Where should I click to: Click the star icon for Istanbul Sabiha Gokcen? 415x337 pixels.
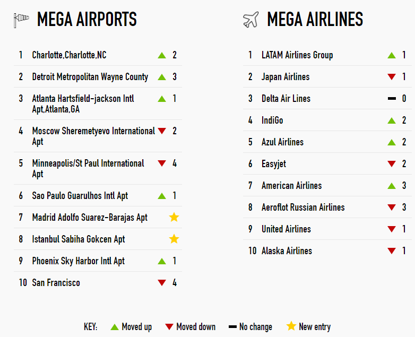pyautogui.click(x=174, y=239)
